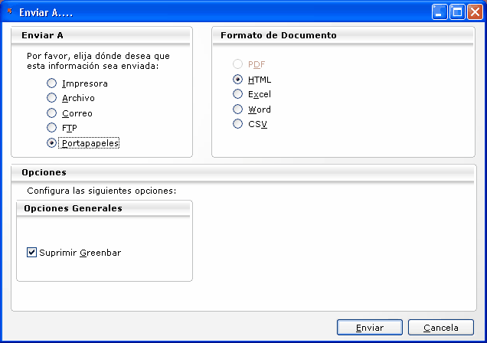Click the Cancela button

pyautogui.click(x=446, y=327)
